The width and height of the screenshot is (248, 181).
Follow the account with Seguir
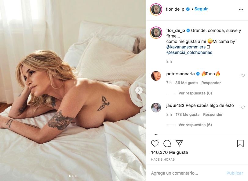(x=201, y=9)
